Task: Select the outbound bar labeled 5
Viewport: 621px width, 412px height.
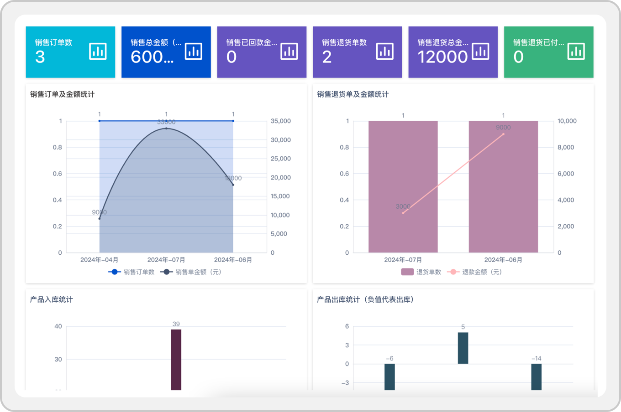Action: pyautogui.click(x=463, y=348)
